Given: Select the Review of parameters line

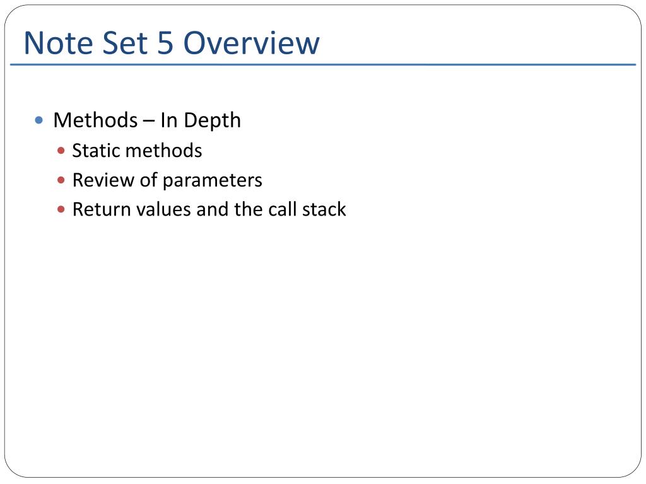Looking at the screenshot, I should click(167, 180).
